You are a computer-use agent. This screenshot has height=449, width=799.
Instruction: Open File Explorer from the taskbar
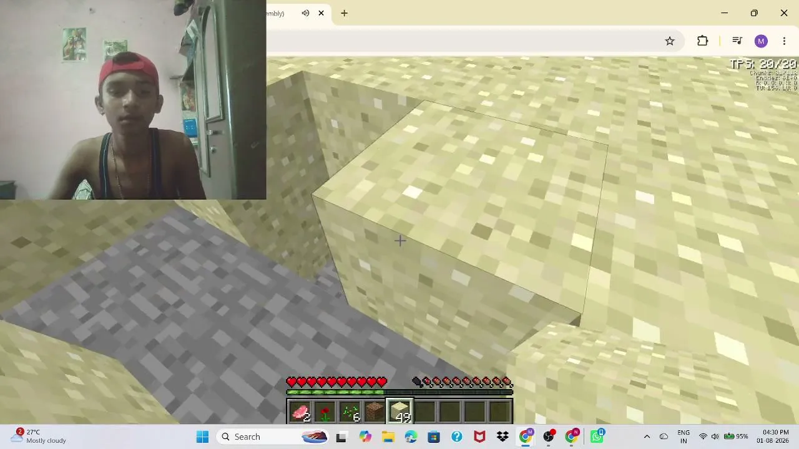[x=388, y=437]
